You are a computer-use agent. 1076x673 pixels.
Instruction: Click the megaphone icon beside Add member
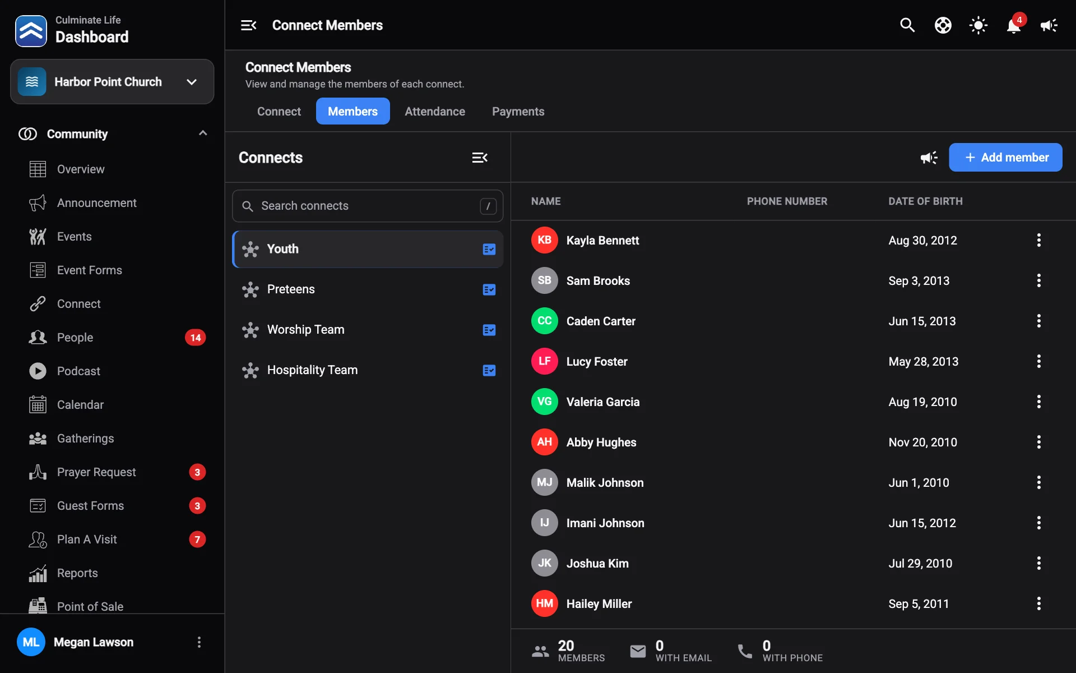(x=929, y=158)
